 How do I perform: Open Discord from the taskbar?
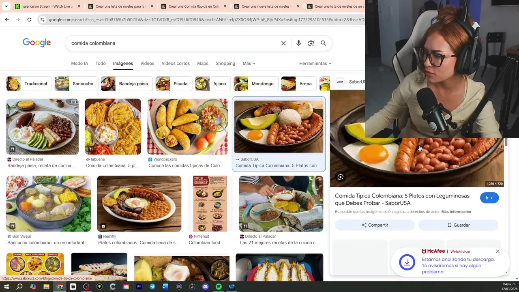(205, 287)
